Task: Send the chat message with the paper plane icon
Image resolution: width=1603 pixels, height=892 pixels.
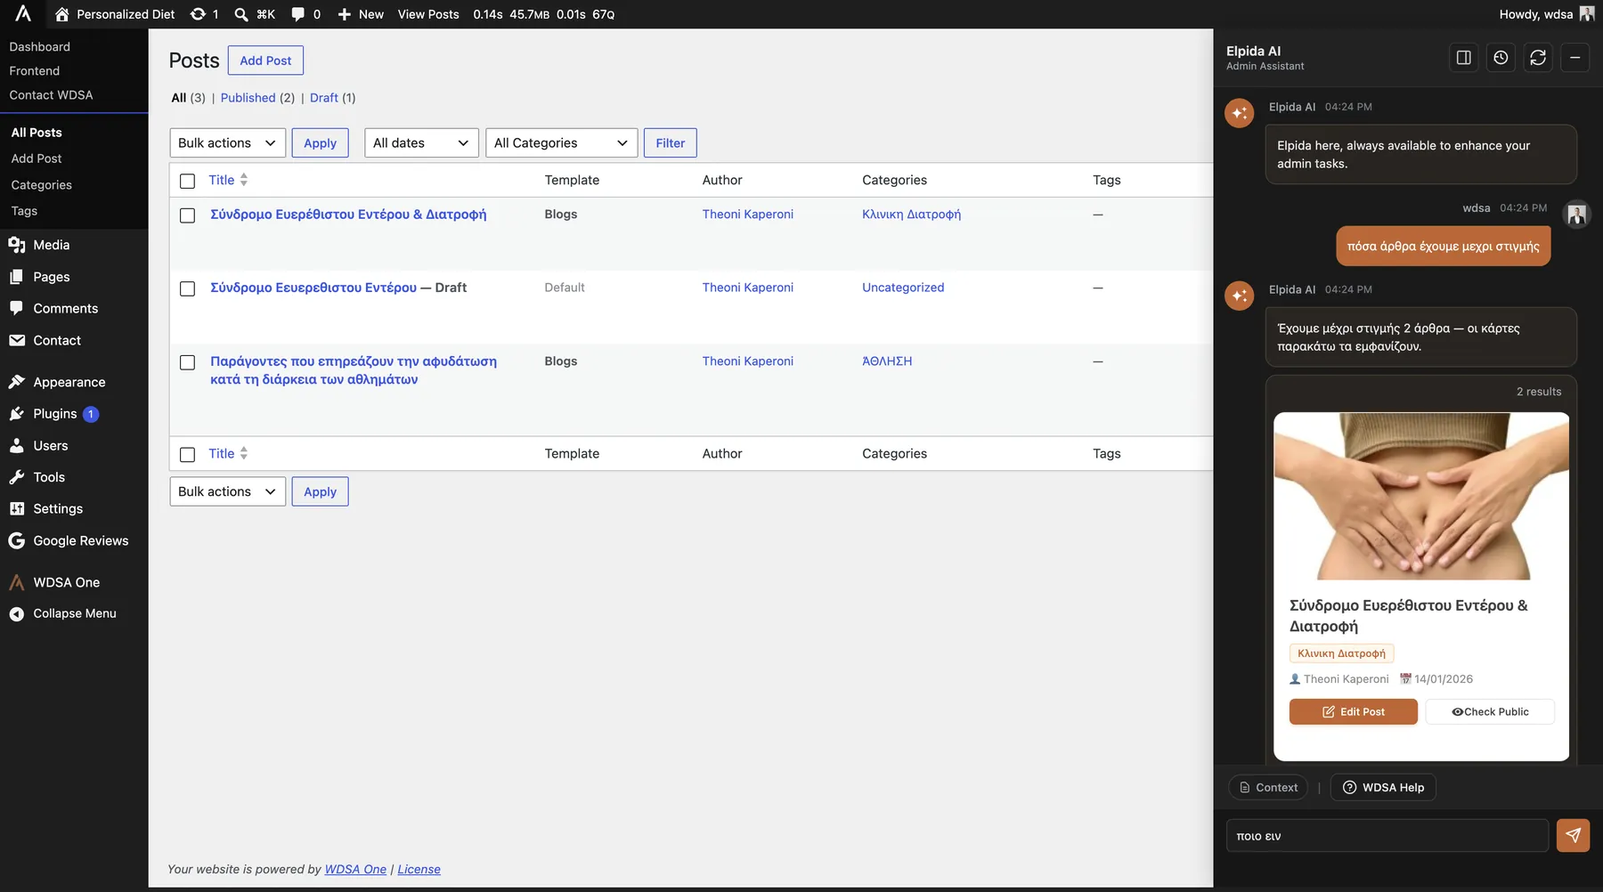Action: coord(1573,835)
